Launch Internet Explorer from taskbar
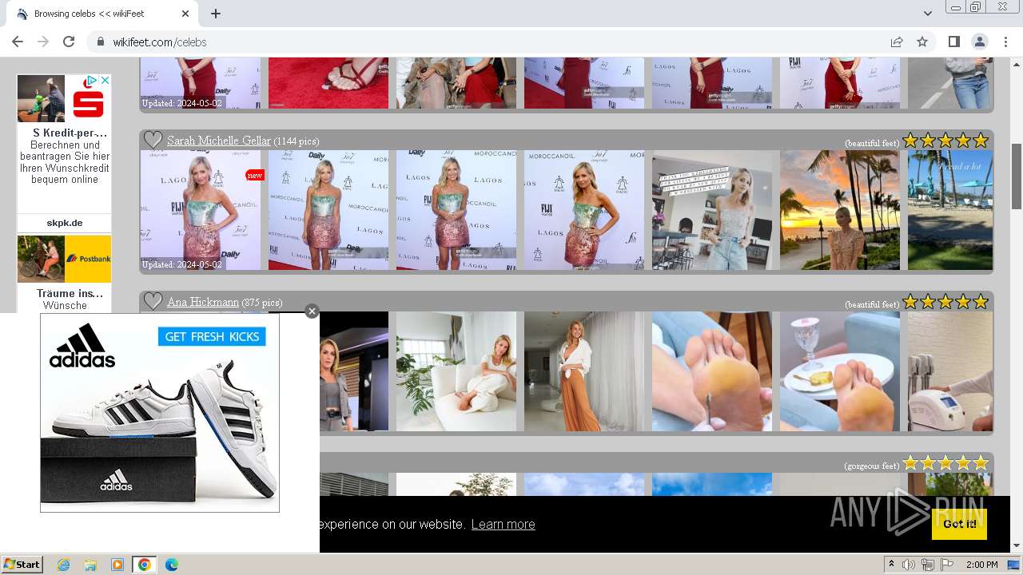The width and height of the screenshot is (1023, 575). click(x=63, y=565)
